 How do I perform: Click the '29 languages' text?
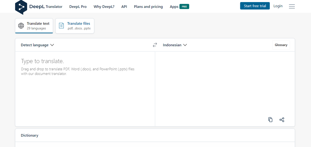[x=36, y=28]
